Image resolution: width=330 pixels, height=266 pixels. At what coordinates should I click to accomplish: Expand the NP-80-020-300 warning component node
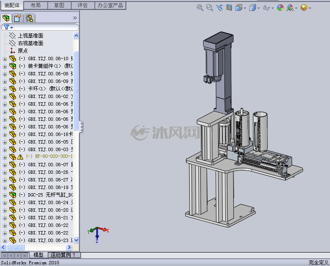[5, 157]
